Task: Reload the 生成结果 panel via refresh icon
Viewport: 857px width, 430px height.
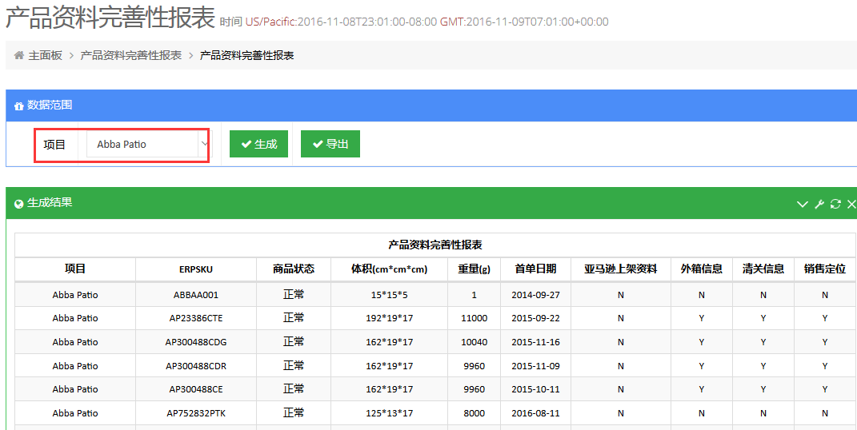Action: pos(835,204)
